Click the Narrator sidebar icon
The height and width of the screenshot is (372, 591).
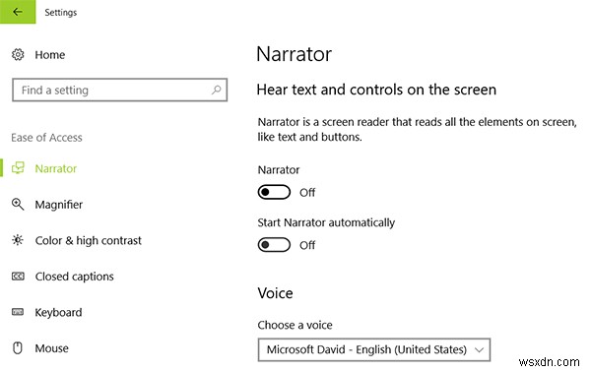pos(18,168)
